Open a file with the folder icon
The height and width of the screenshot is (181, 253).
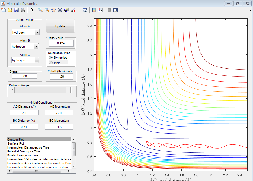pos(10,10)
